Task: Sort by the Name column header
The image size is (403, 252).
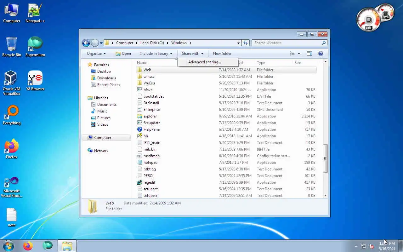Action: click(142, 63)
